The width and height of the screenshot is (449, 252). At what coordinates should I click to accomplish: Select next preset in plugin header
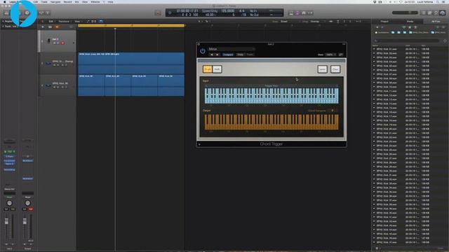click(217, 55)
